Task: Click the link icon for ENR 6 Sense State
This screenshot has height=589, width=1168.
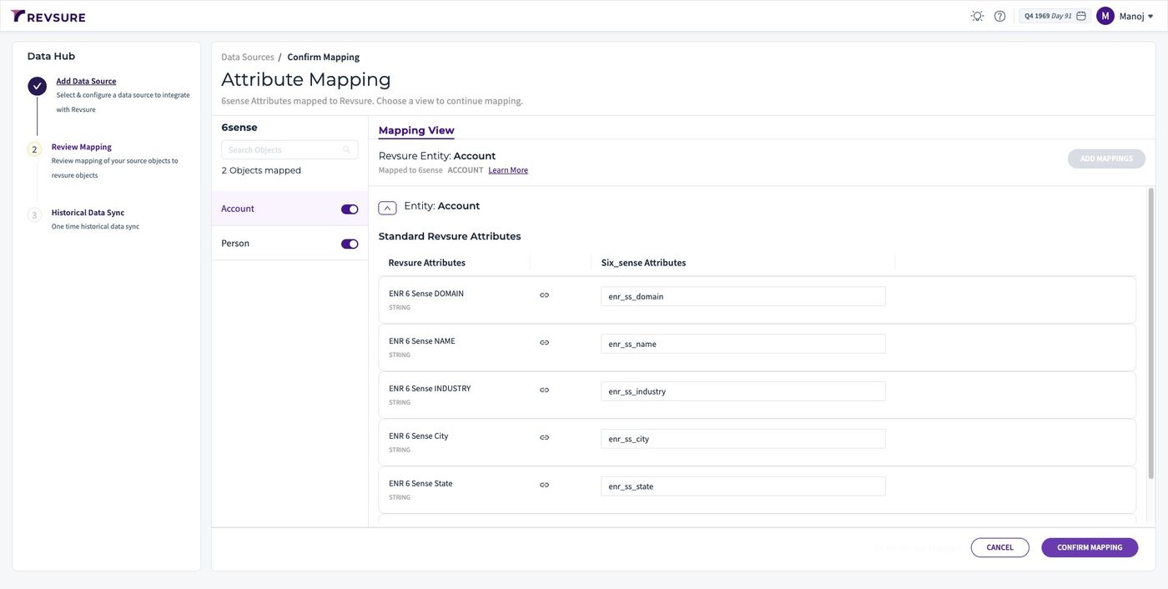Action: pyautogui.click(x=544, y=486)
